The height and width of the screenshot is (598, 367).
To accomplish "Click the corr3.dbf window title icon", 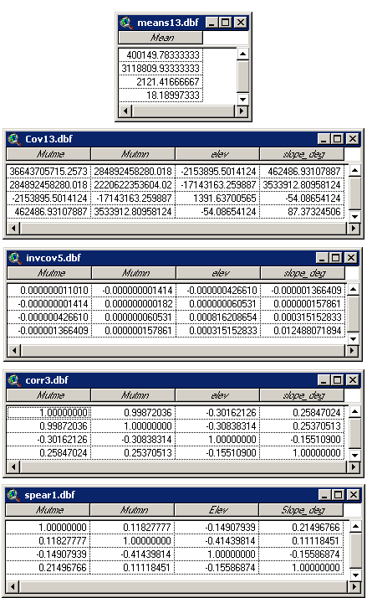I will (x=14, y=380).
